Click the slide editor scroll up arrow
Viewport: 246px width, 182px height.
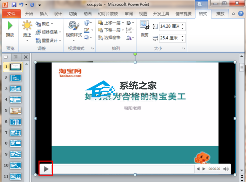click(242, 56)
